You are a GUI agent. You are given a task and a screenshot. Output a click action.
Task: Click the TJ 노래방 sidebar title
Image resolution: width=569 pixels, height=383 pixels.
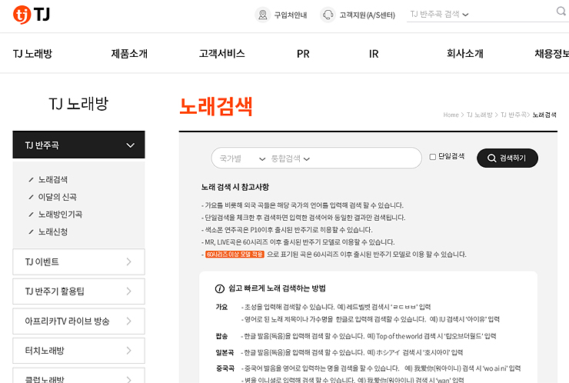[78, 104]
